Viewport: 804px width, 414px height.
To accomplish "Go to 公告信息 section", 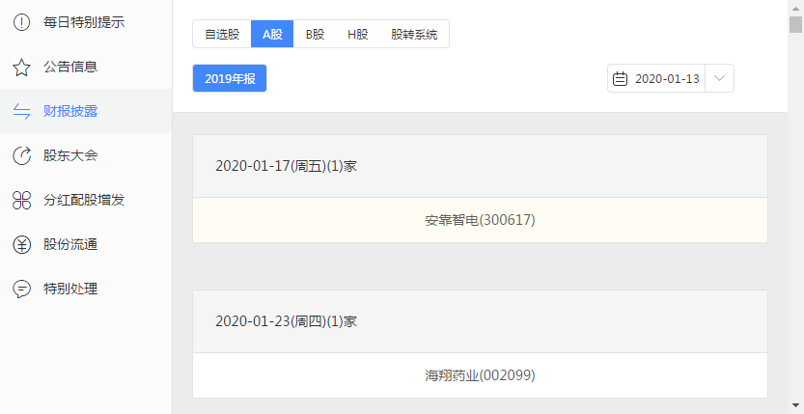I will coord(86,67).
